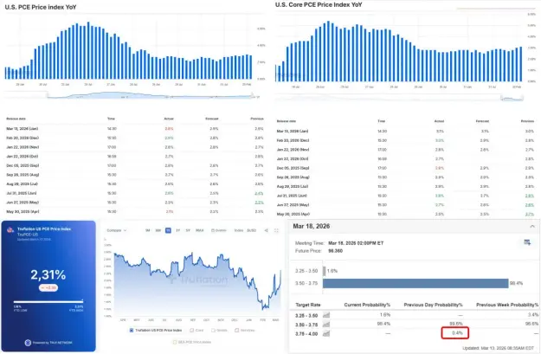Open chart icon for 3.75 - 4.00 rate

coord(326,333)
